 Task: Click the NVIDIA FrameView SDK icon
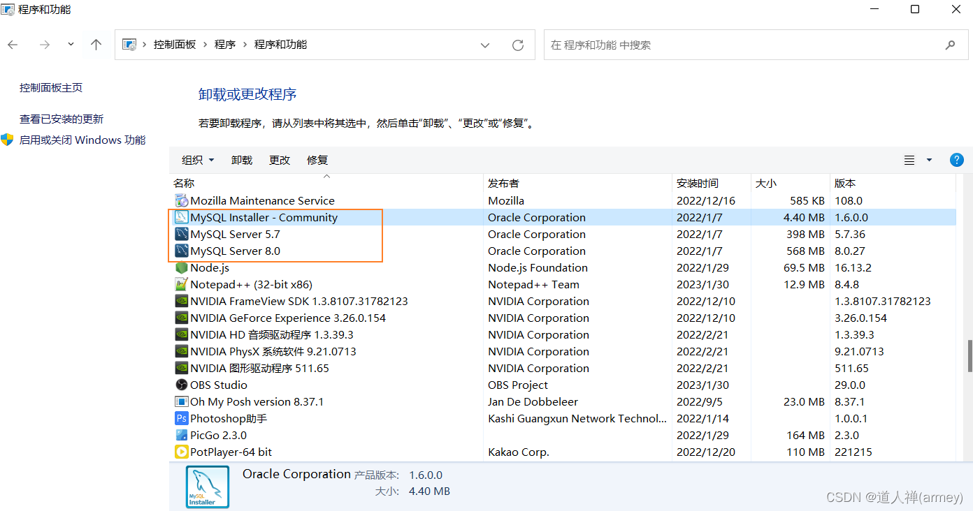click(181, 302)
